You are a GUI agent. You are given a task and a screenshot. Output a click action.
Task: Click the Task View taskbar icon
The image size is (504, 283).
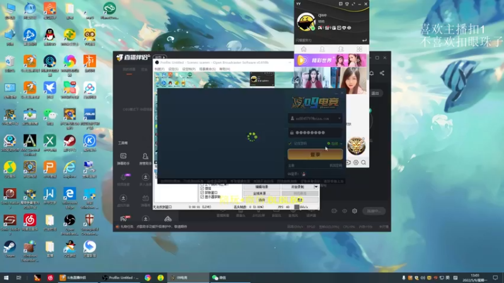pyautogui.click(x=19, y=277)
